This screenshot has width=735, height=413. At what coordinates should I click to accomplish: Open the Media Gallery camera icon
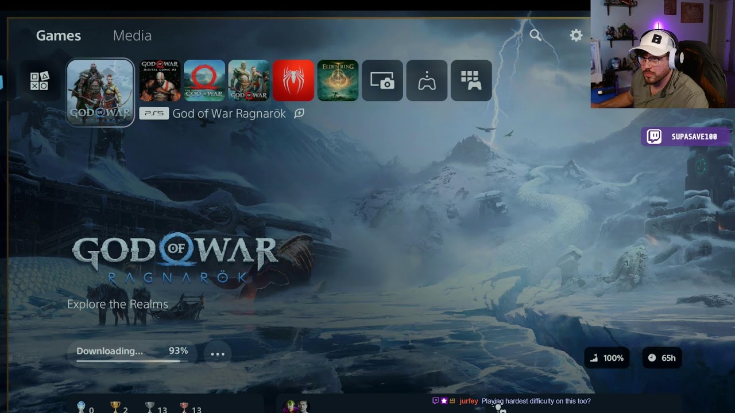click(x=382, y=80)
